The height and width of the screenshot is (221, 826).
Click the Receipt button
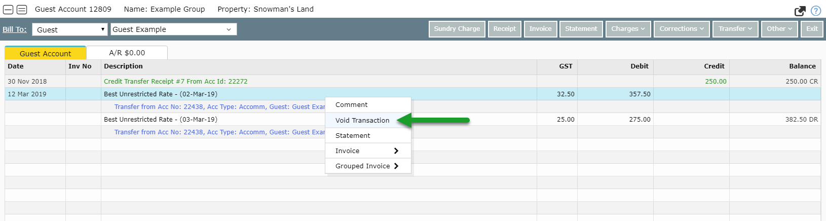tap(505, 29)
